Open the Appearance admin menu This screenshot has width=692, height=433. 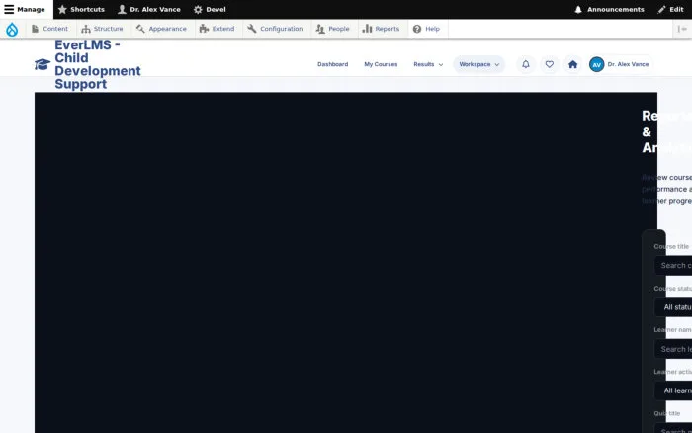[161, 29]
